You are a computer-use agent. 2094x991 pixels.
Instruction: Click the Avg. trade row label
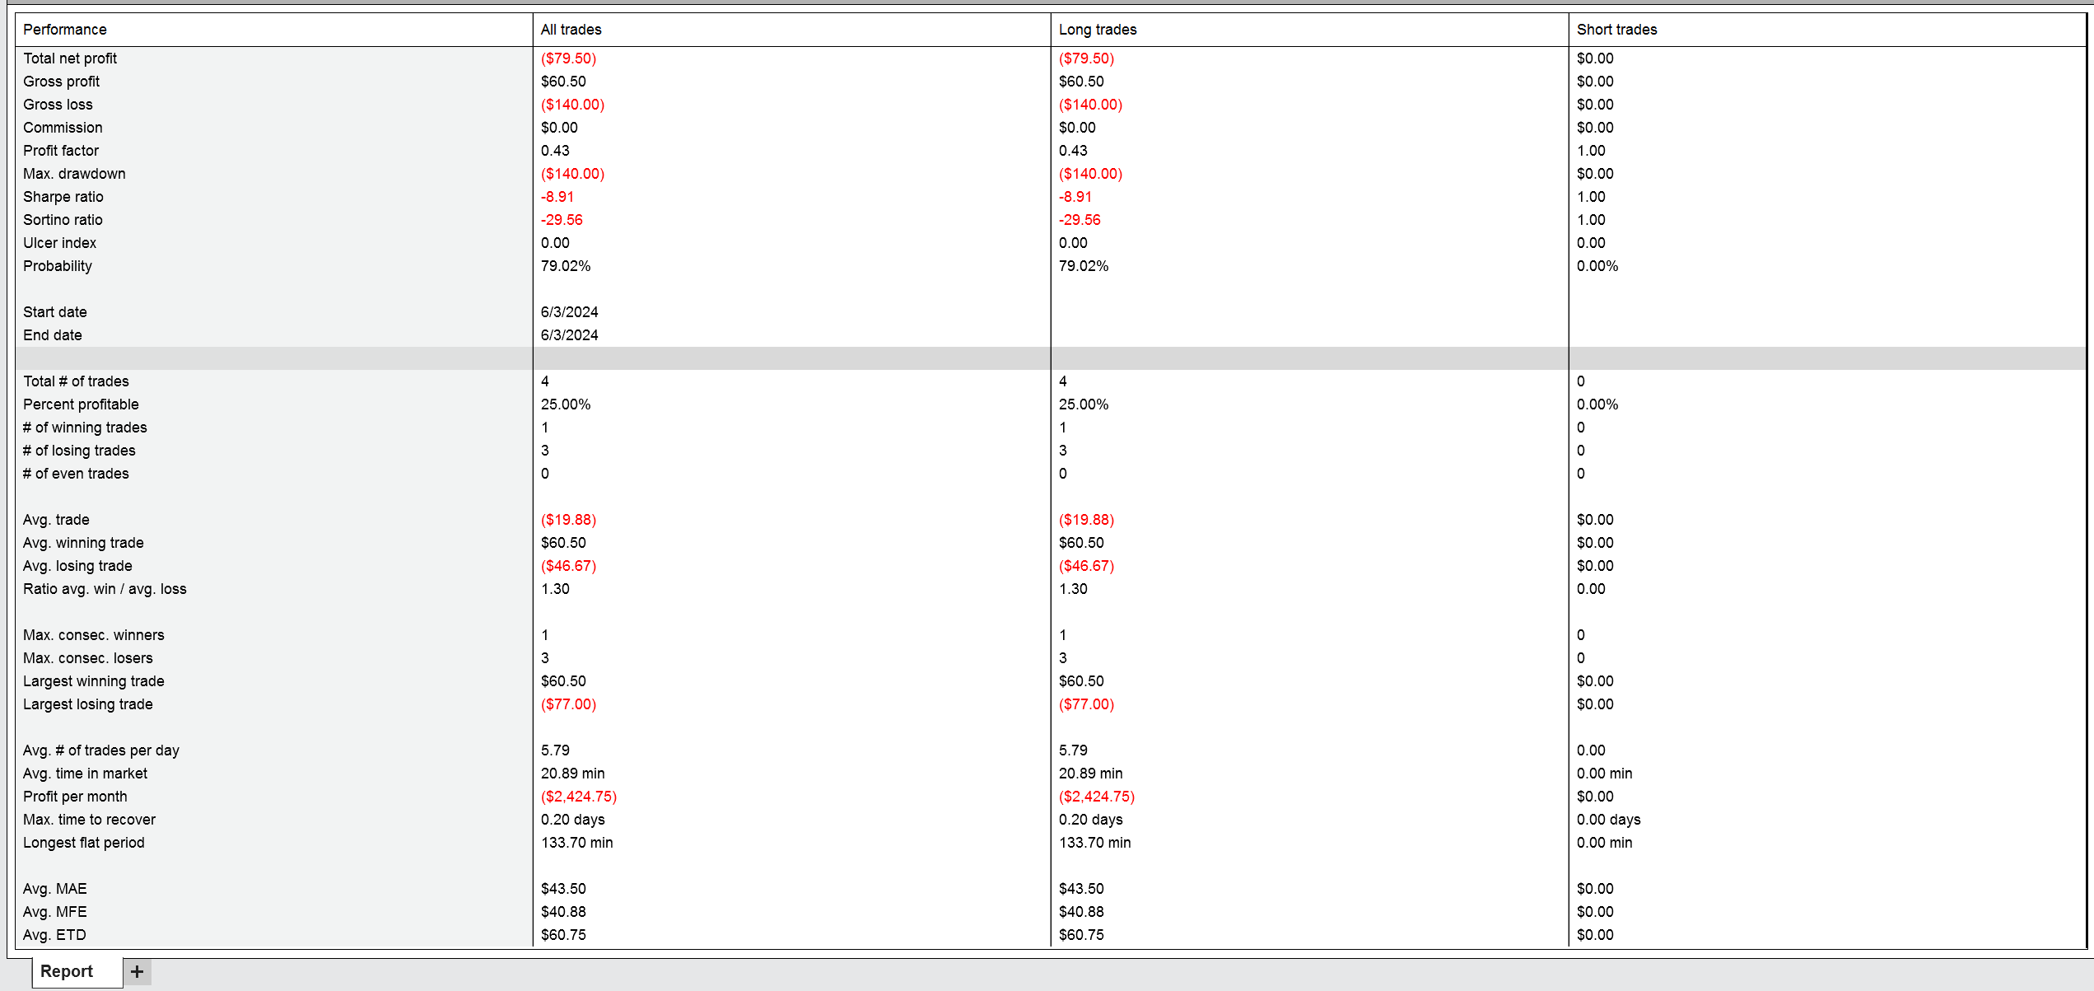56,520
